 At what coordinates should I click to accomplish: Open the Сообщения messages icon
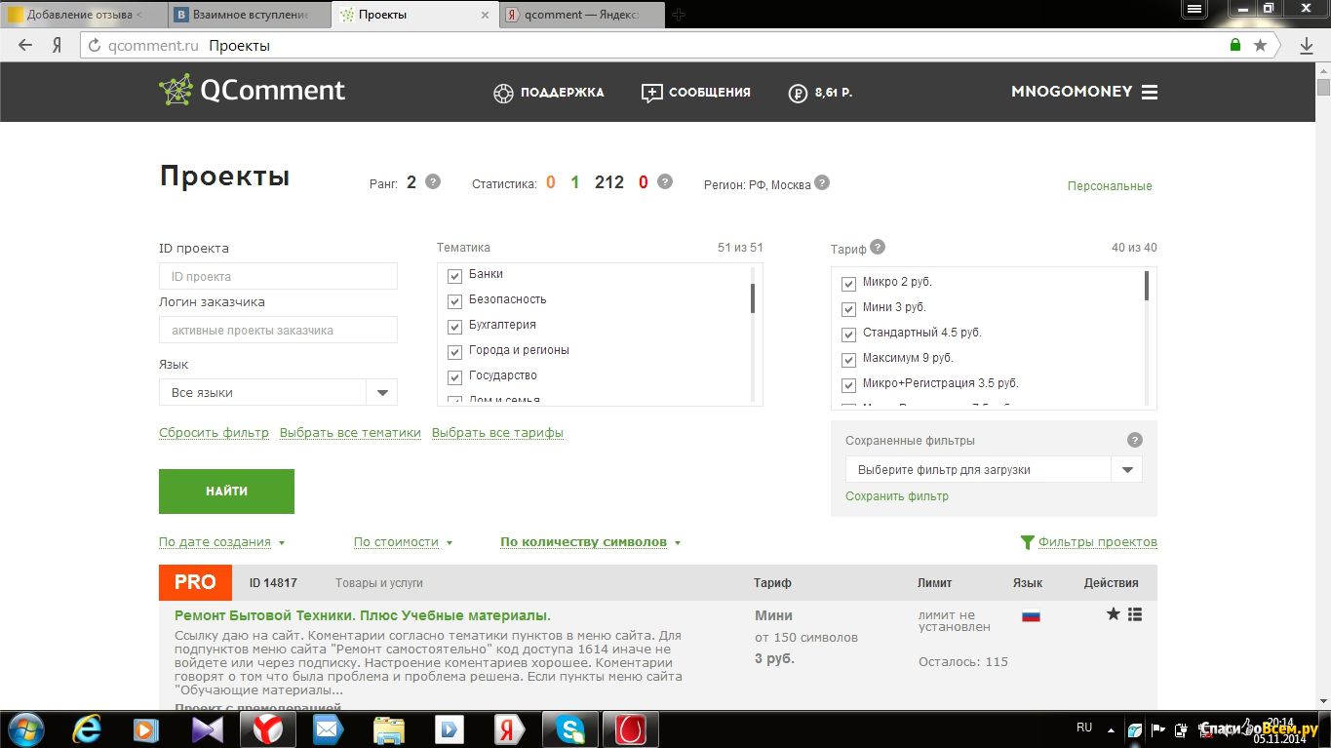(x=651, y=93)
